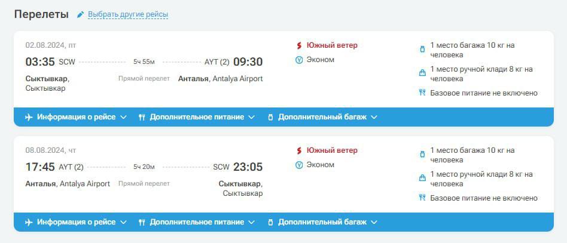Viewport: 567px width, 243px height.
Task: Click the luggage icon in first flight bar
Action: [270, 117]
